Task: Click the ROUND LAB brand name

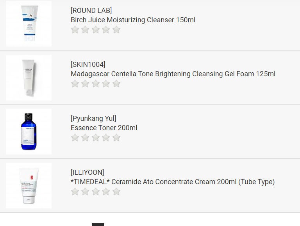Action: coord(91,11)
